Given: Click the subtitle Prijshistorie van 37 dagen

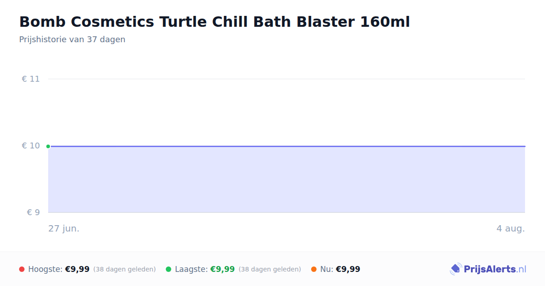Looking at the screenshot, I should click(x=72, y=39).
